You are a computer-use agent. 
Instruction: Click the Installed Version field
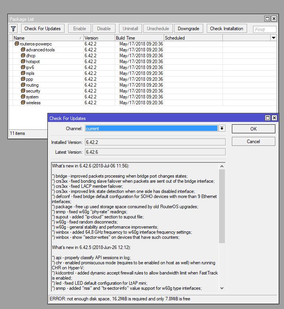click(x=155, y=142)
